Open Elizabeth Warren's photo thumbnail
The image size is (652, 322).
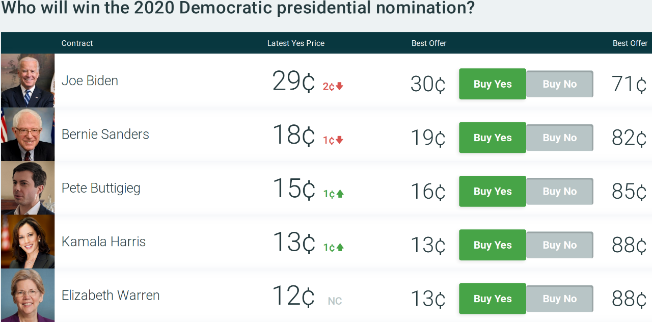pos(28,296)
